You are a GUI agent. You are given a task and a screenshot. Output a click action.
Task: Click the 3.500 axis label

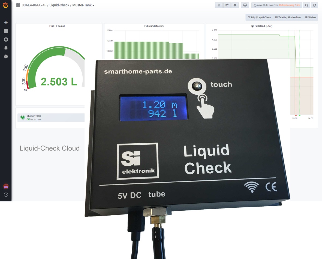(x=215, y=49)
